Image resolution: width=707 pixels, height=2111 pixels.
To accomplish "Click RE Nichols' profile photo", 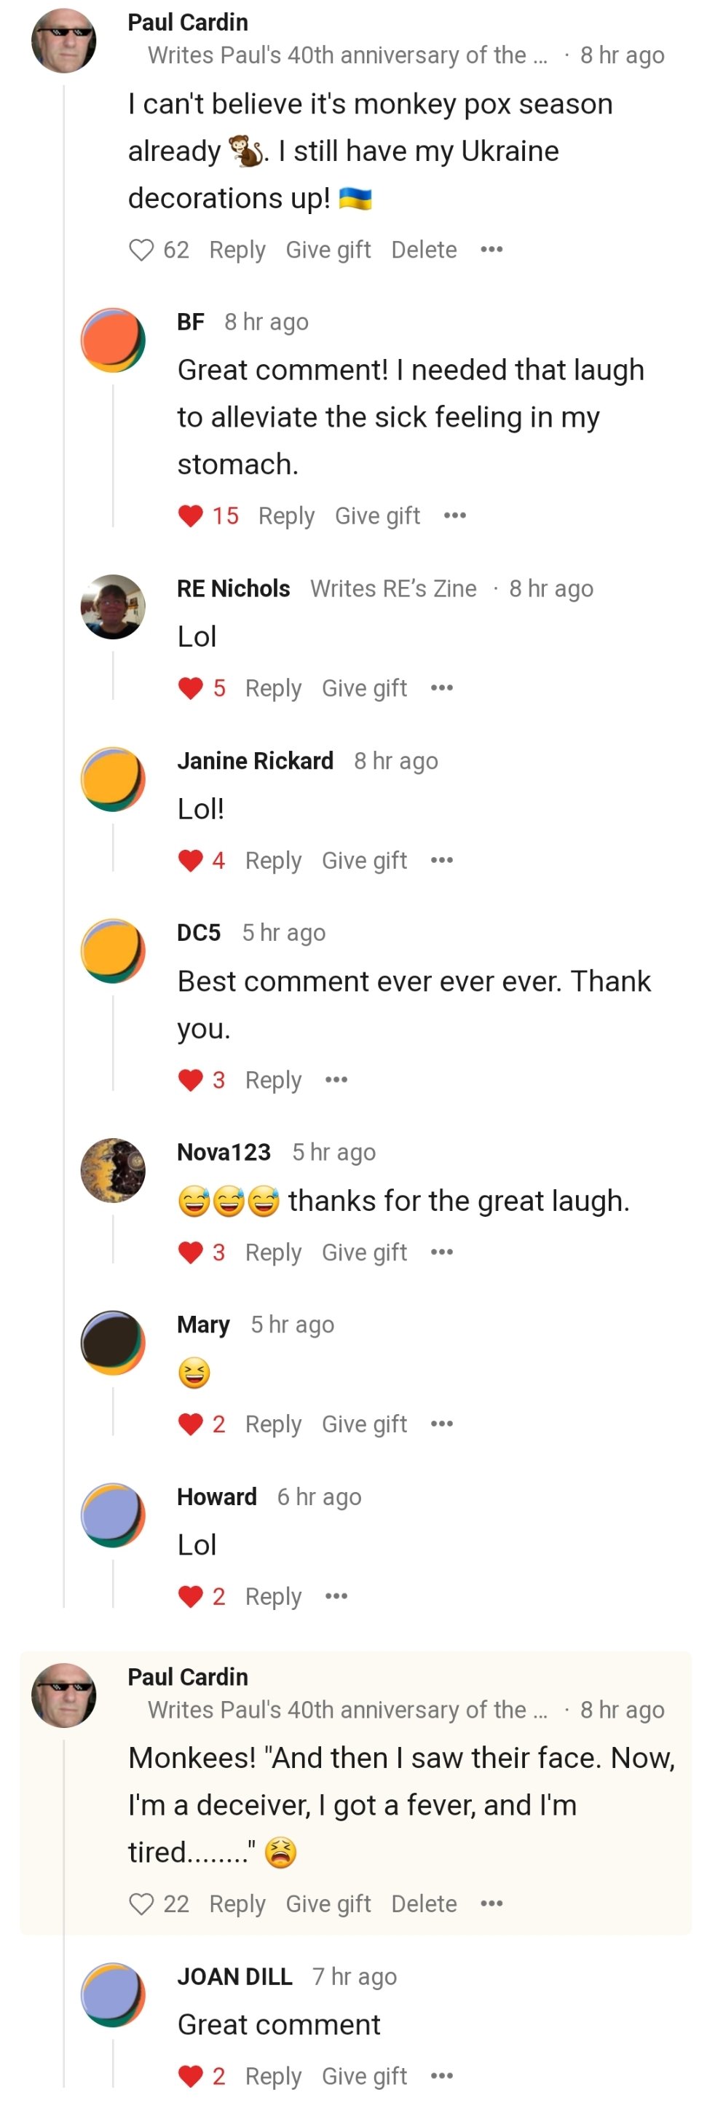I will (x=113, y=607).
